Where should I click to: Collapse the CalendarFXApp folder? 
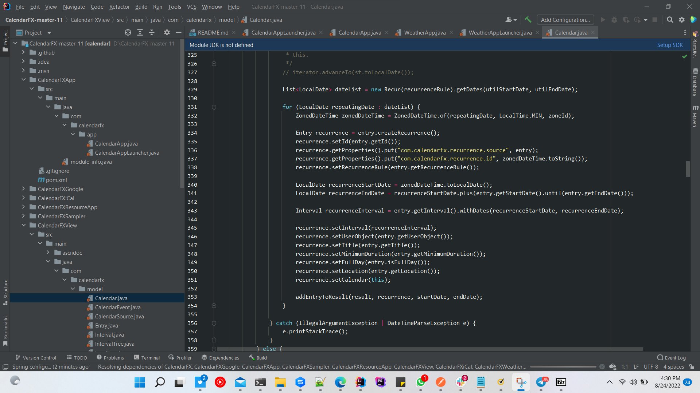pyautogui.click(x=24, y=80)
